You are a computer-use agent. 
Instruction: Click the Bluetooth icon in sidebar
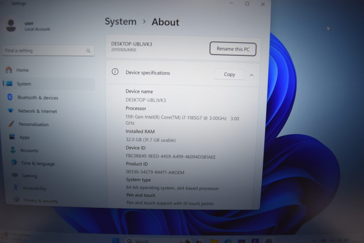pyautogui.click(x=10, y=97)
